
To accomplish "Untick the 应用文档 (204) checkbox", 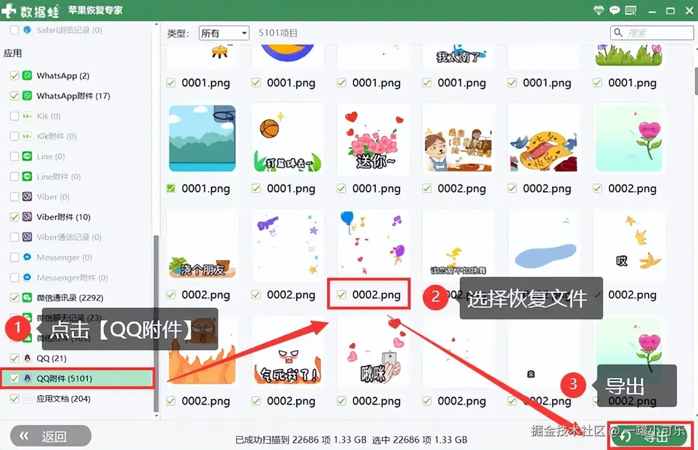I will tap(14, 399).
